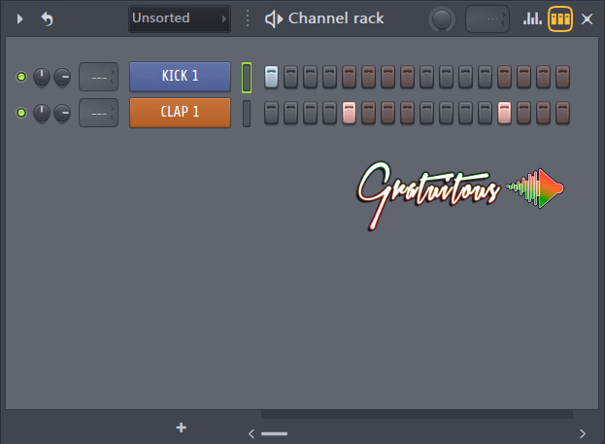Add a new channel with plus button
Screen dimensions: 605x444
coord(182,427)
